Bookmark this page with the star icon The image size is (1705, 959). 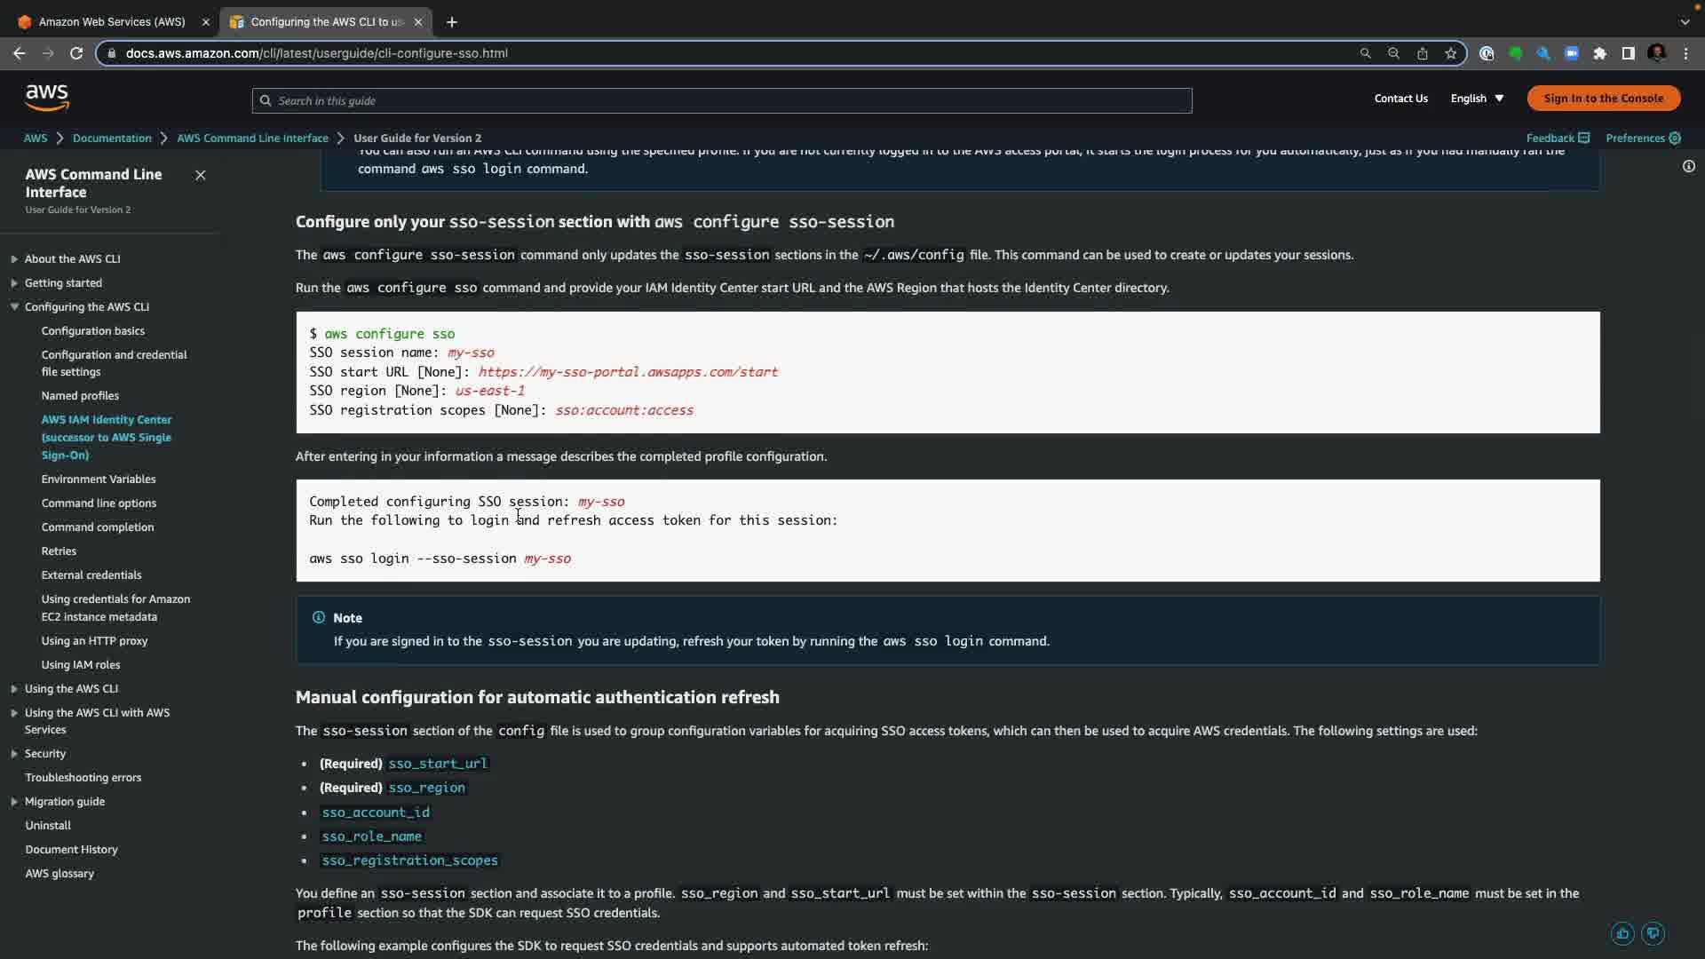(x=1450, y=53)
